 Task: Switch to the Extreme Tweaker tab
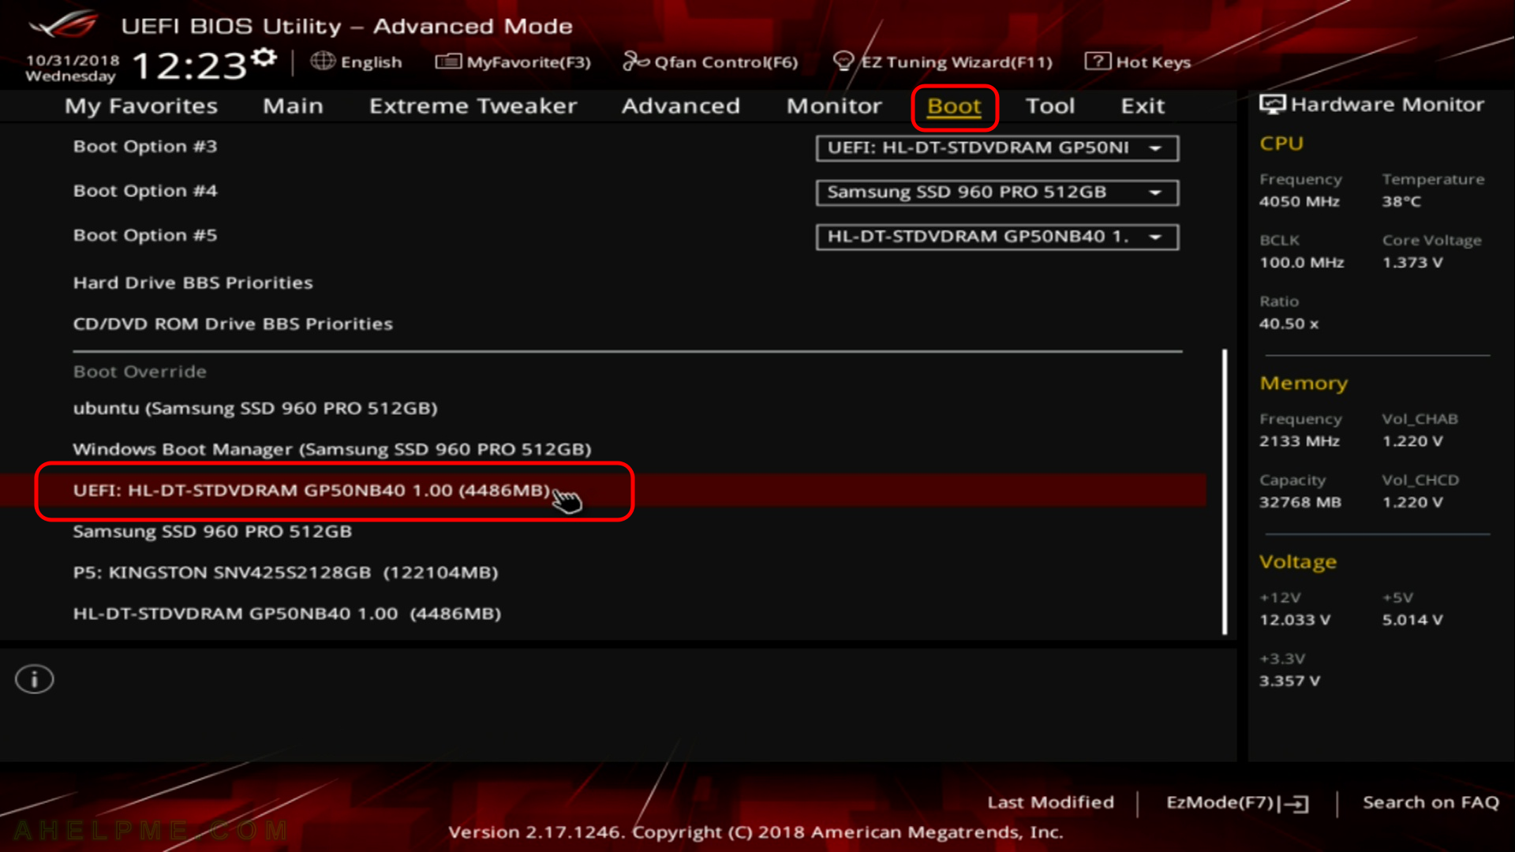point(473,104)
